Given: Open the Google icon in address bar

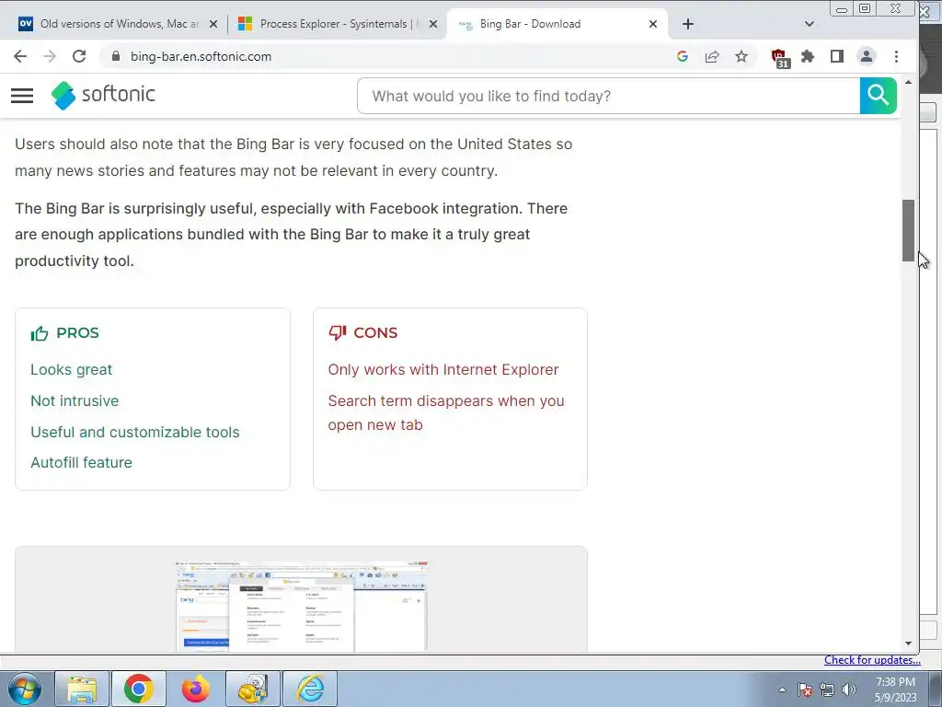Looking at the screenshot, I should pos(682,56).
